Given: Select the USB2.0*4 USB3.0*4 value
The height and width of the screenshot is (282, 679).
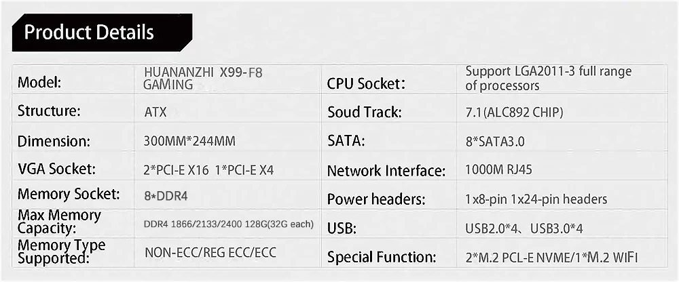Looking at the screenshot, I should pyautogui.click(x=524, y=228).
